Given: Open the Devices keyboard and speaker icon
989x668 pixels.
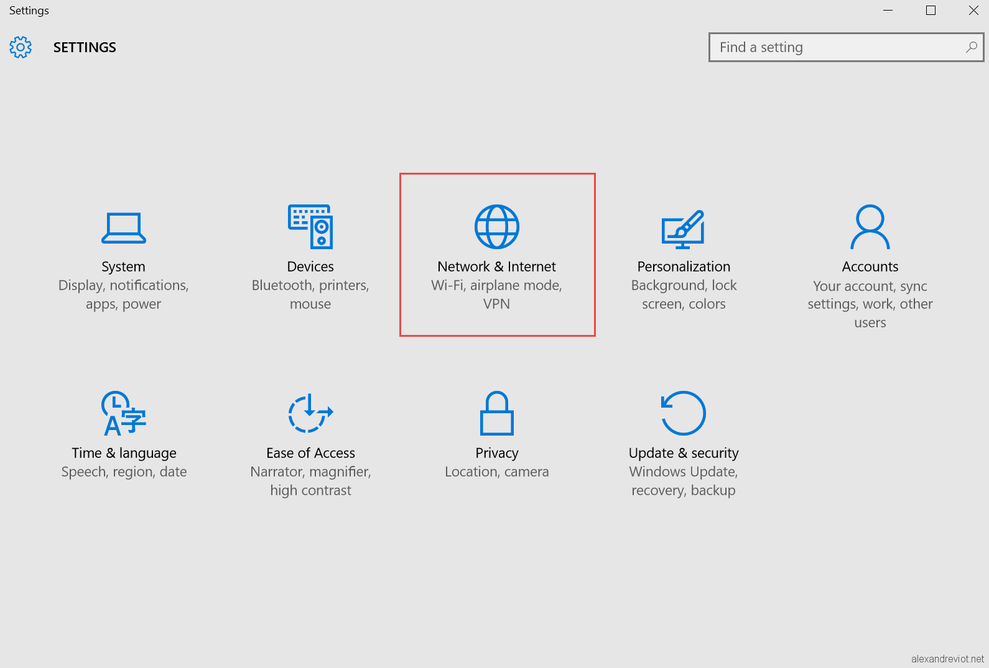Looking at the screenshot, I should (310, 227).
